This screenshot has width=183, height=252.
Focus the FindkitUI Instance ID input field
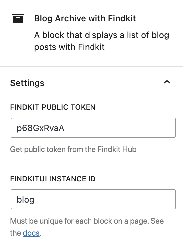coord(93,199)
